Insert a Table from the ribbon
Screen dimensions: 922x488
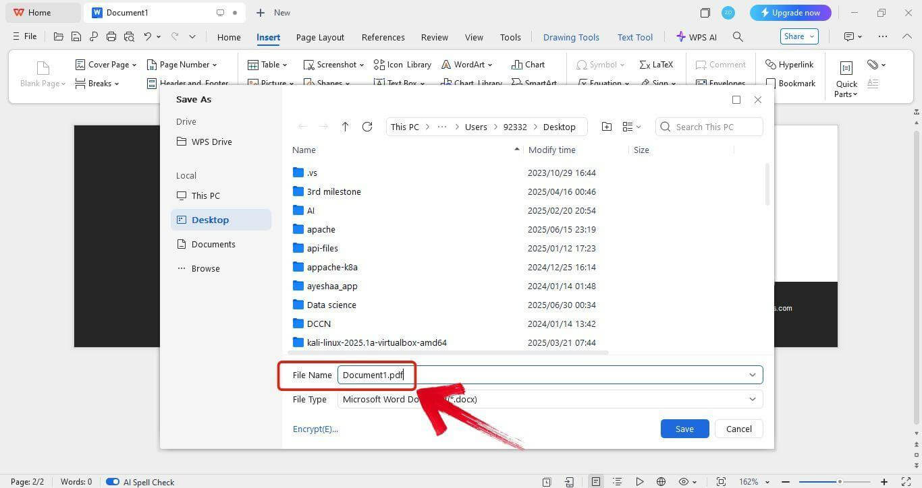(267, 65)
